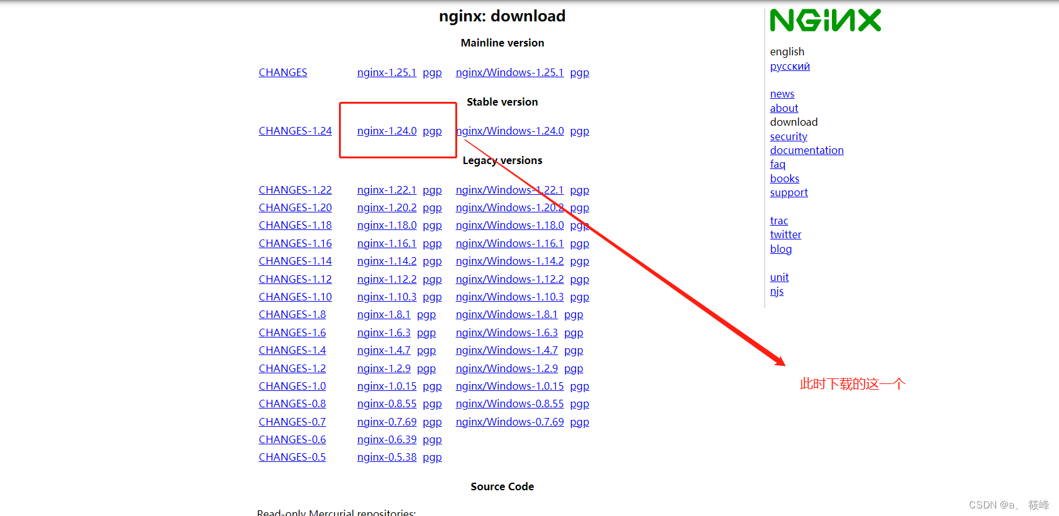Download nginx-1.14.2
Viewport: 1059px width, 516px height.
tap(387, 261)
